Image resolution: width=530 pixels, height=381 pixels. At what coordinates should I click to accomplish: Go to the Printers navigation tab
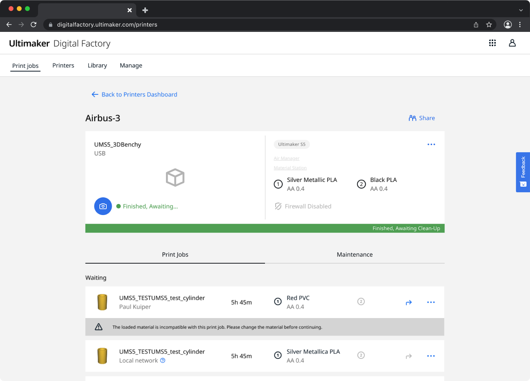click(63, 65)
